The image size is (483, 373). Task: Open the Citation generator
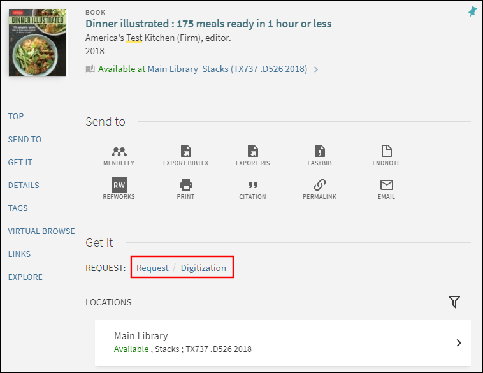tap(252, 189)
